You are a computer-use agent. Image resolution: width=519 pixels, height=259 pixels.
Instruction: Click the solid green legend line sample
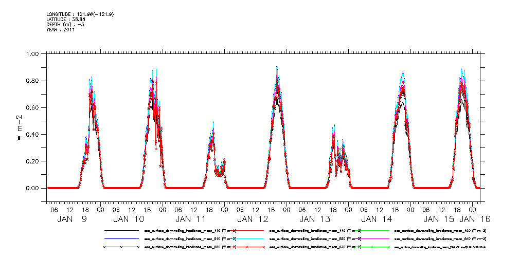[x=371, y=230]
